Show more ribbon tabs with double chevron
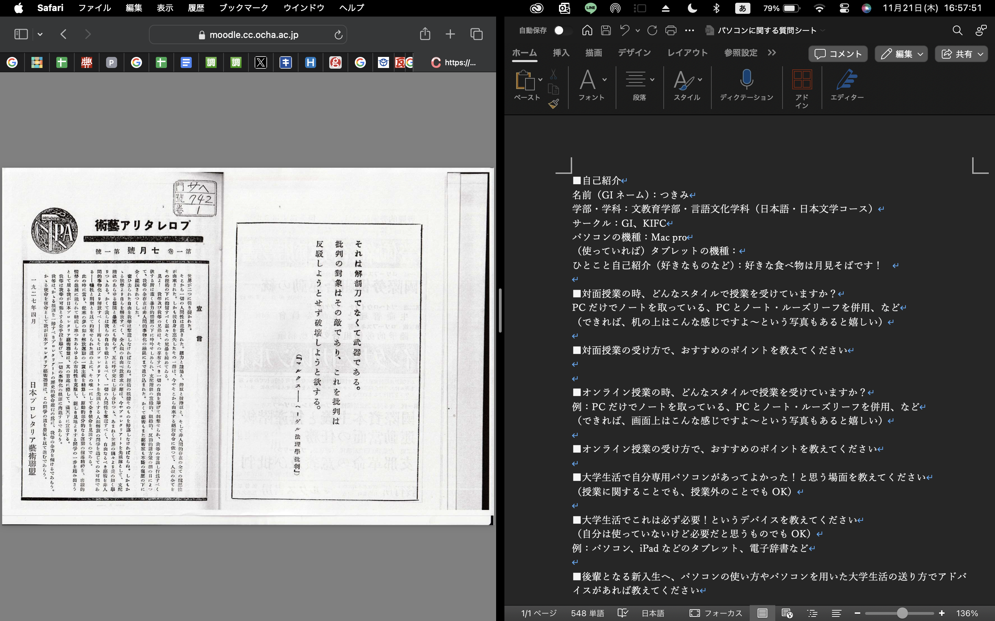995x621 pixels. coord(772,53)
